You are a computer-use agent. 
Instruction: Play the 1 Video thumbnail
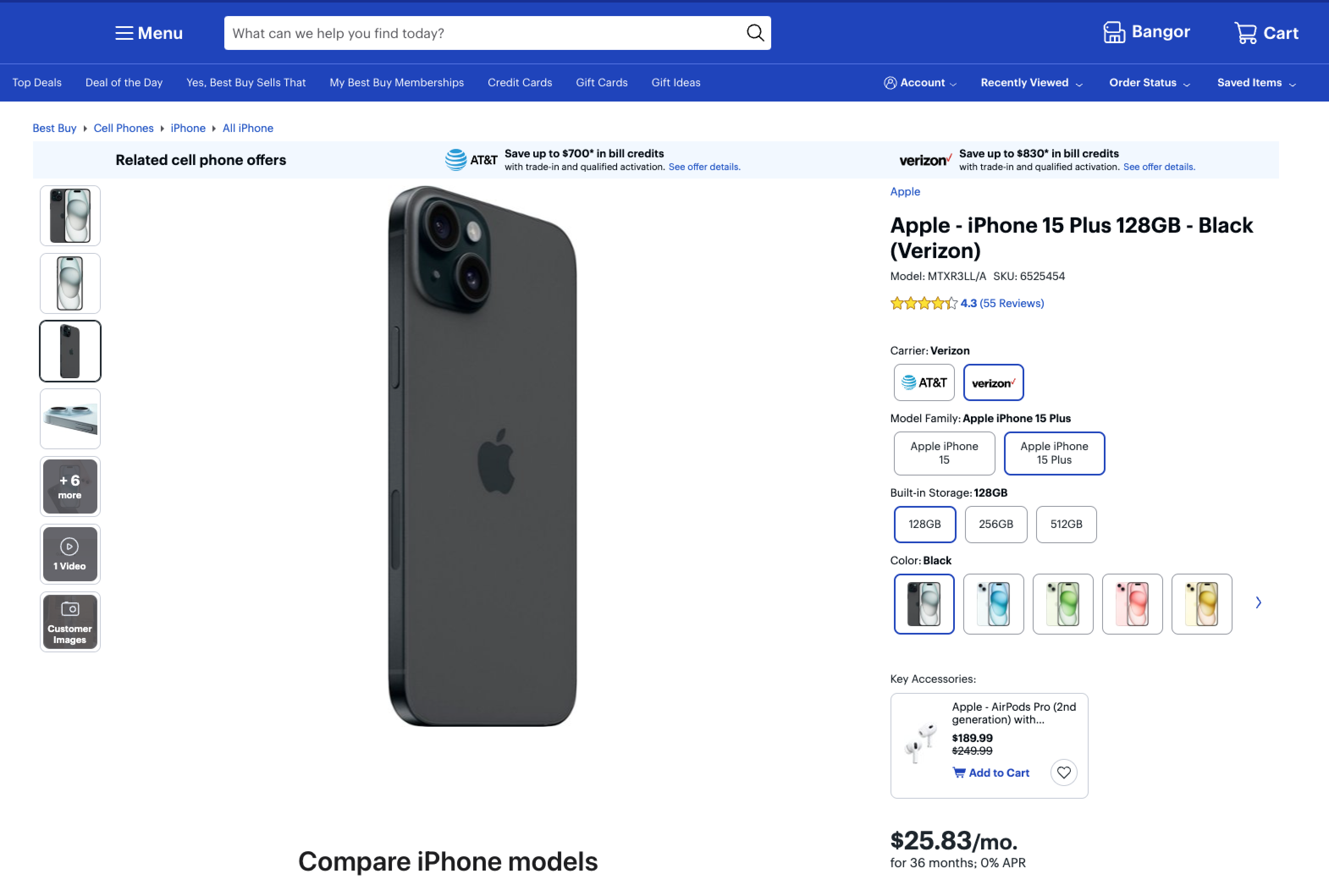click(70, 554)
